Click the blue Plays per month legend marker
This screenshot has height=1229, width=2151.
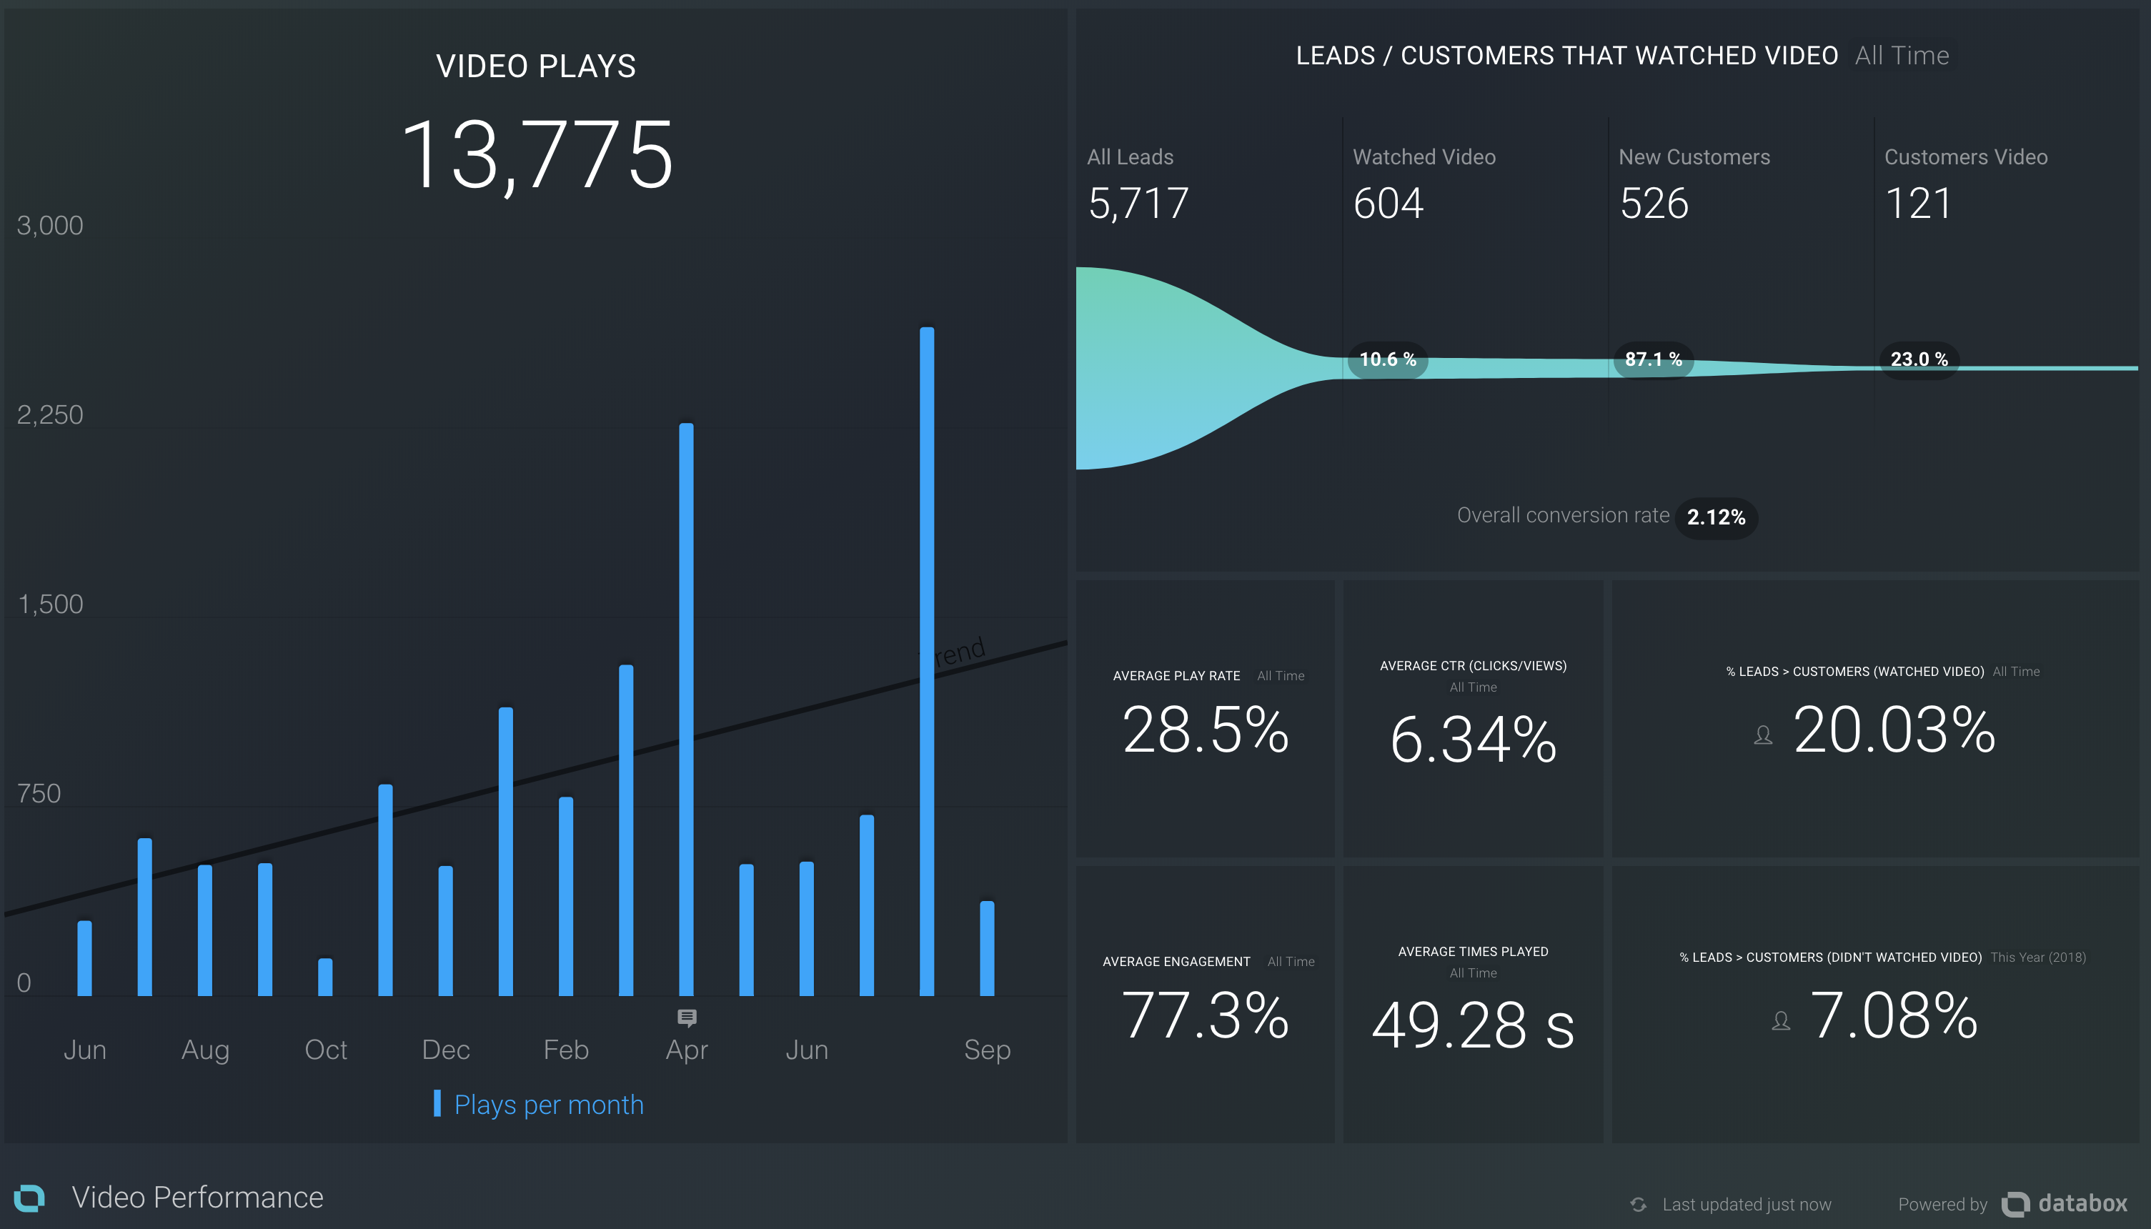point(437,1103)
